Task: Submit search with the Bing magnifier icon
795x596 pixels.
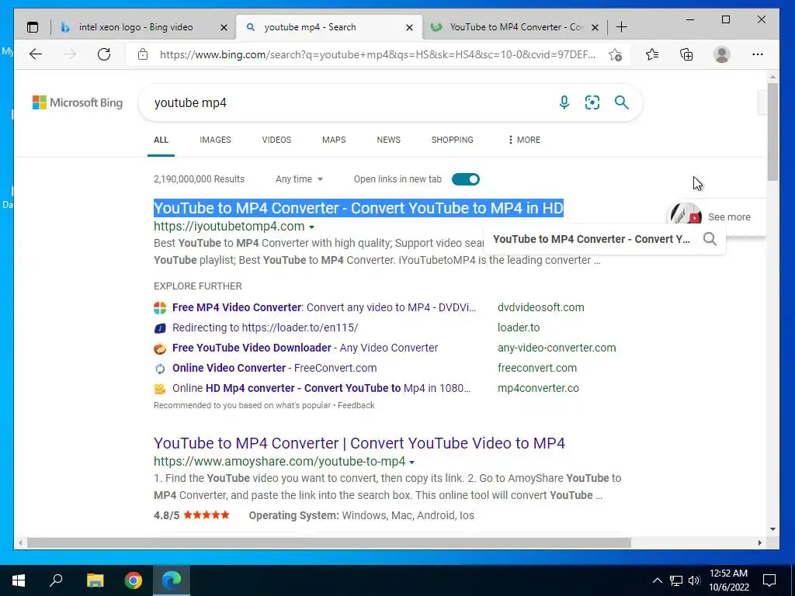Action: click(x=622, y=102)
